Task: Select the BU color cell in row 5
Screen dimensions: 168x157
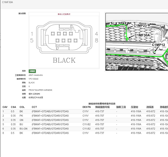Action: tap(21, 124)
